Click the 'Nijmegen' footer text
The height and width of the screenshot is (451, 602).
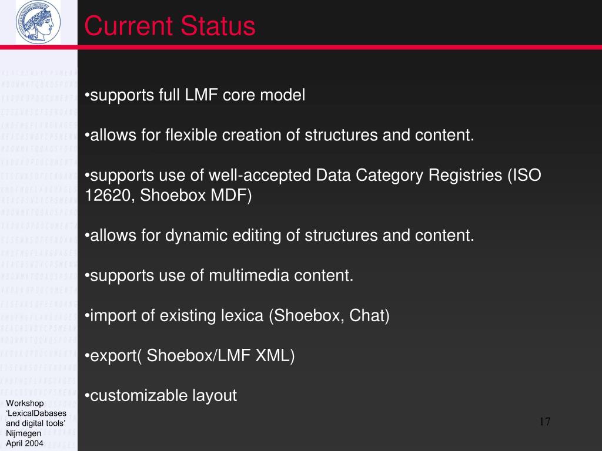pyautogui.click(x=24, y=433)
